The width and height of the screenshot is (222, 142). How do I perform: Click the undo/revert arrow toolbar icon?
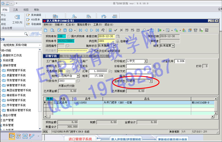point(103,30)
